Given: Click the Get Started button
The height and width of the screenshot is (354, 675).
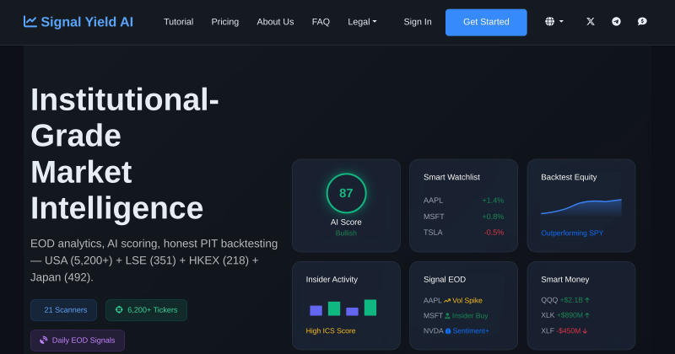Looking at the screenshot, I should [x=486, y=22].
